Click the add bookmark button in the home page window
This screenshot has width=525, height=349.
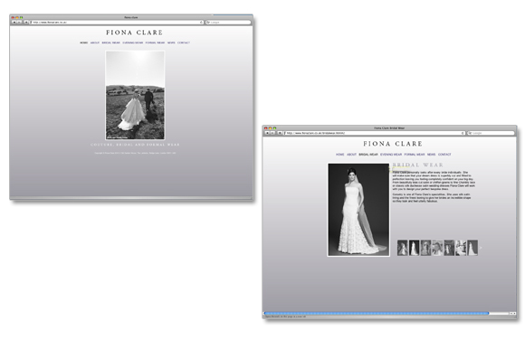click(x=26, y=22)
